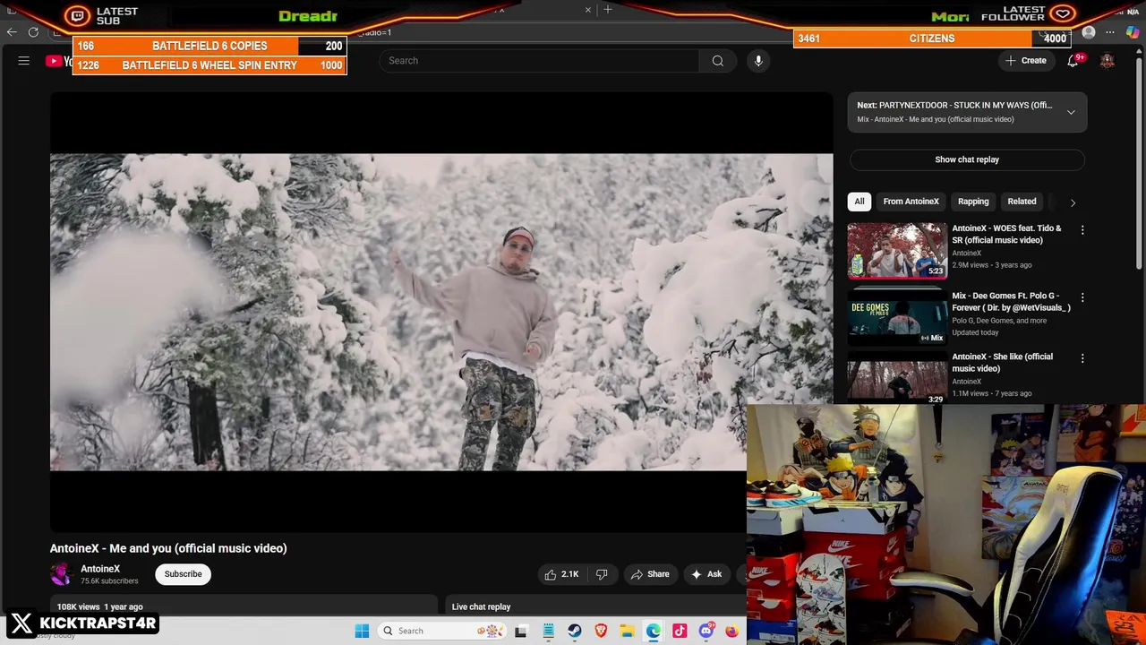Open more options for the WOES video
This screenshot has width=1146, height=645.
click(x=1082, y=230)
